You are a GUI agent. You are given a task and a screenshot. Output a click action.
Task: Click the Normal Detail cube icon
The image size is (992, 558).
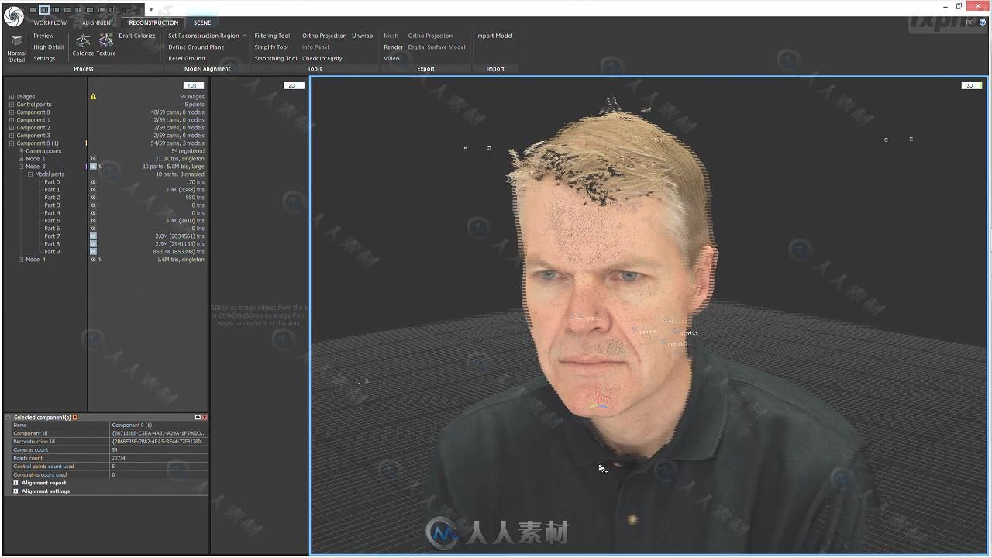[x=16, y=40]
